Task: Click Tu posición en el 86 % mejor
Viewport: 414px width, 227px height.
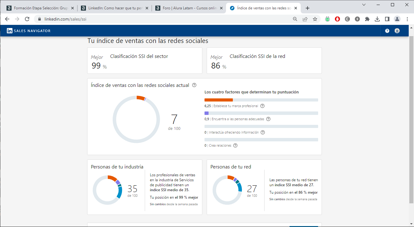Action: tap(294, 192)
